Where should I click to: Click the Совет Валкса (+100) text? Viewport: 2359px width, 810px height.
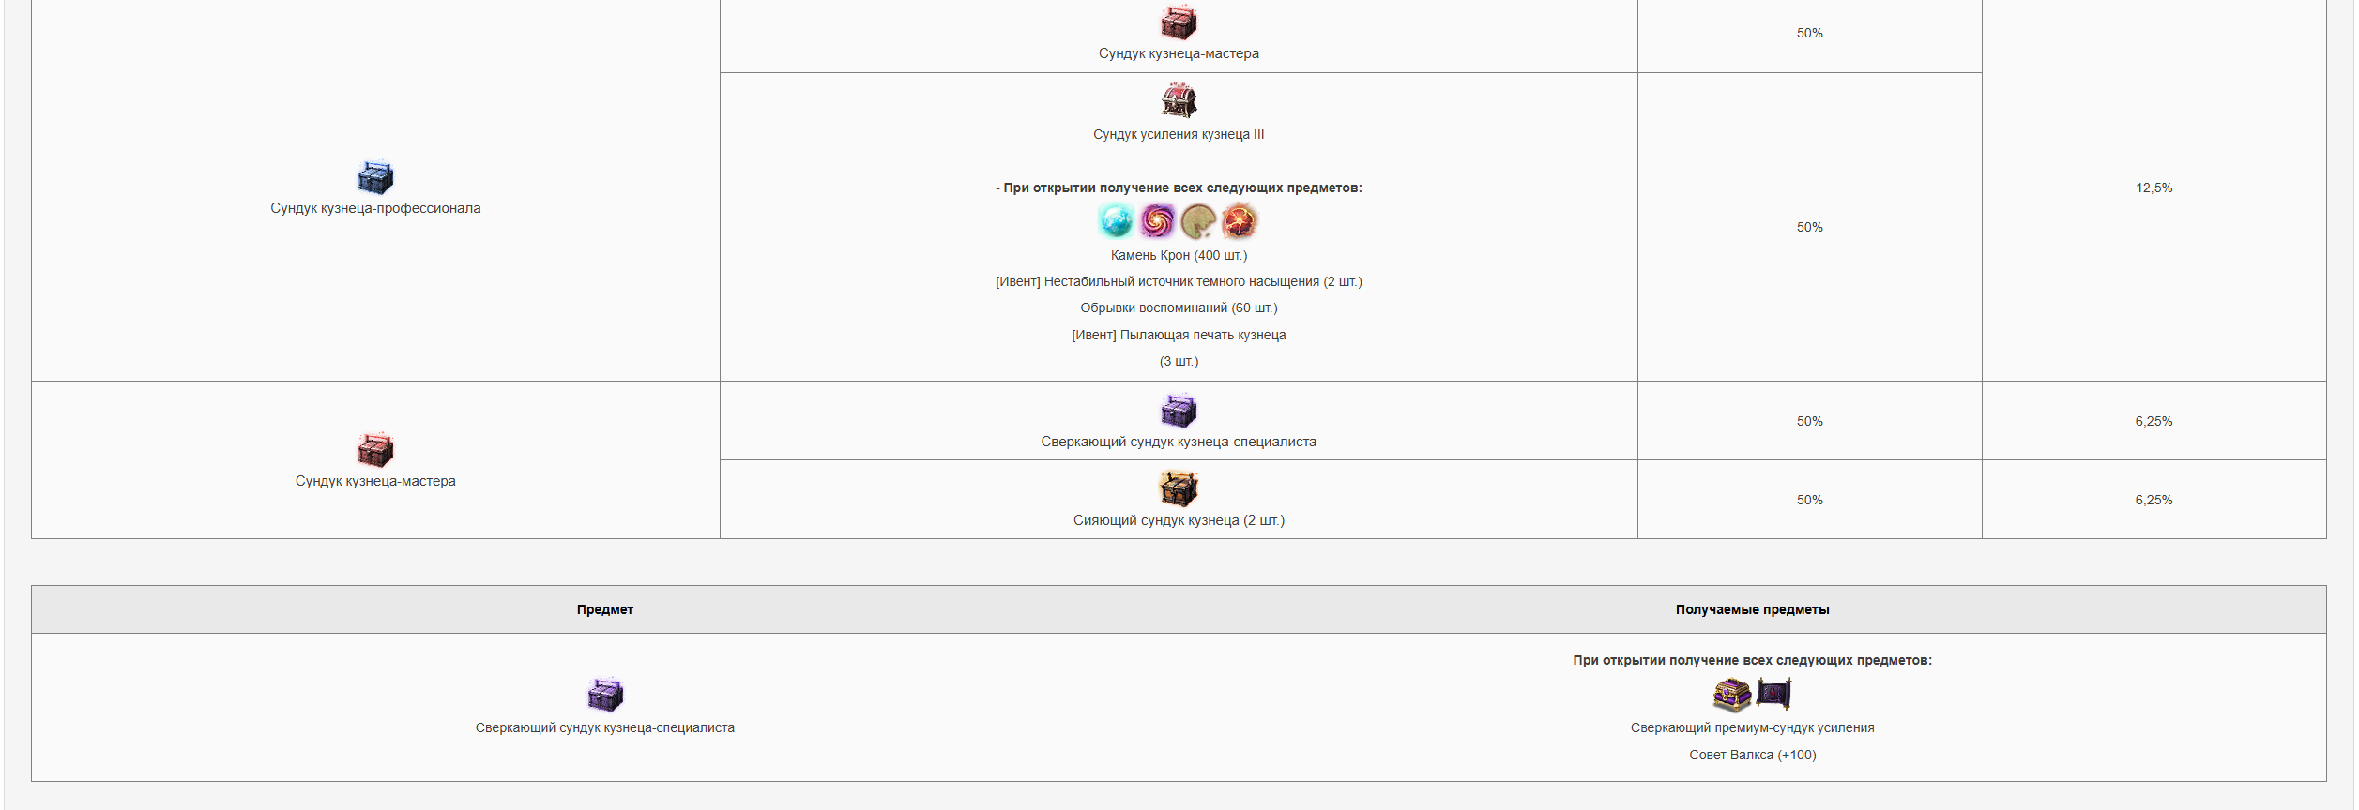click(x=1753, y=755)
